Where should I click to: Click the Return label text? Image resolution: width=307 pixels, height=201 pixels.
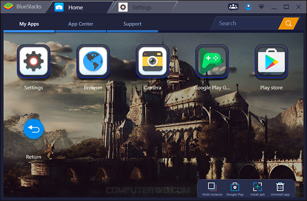pyautogui.click(x=34, y=157)
